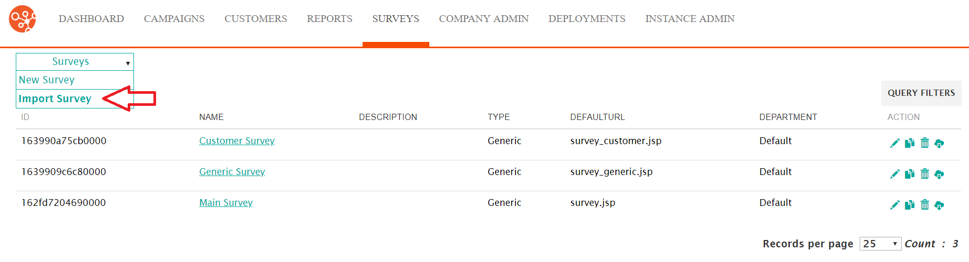Edit the Customer Survey with pencil icon
The image size is (969, 262).
pyautogui.click(x=894, y=143)
